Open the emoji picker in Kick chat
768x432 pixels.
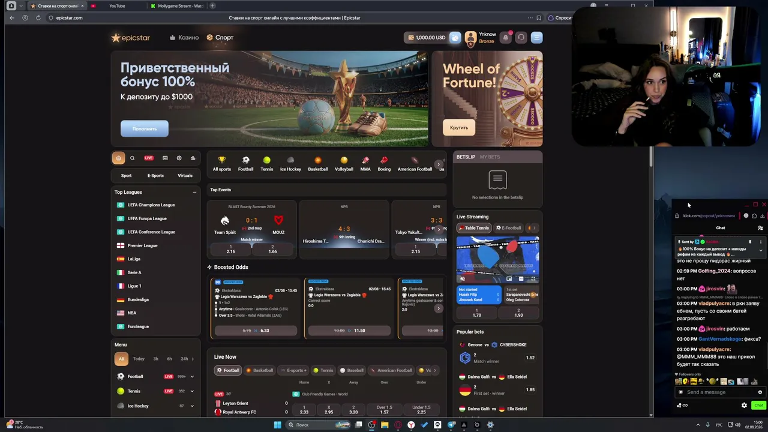(x=760, y=392)
